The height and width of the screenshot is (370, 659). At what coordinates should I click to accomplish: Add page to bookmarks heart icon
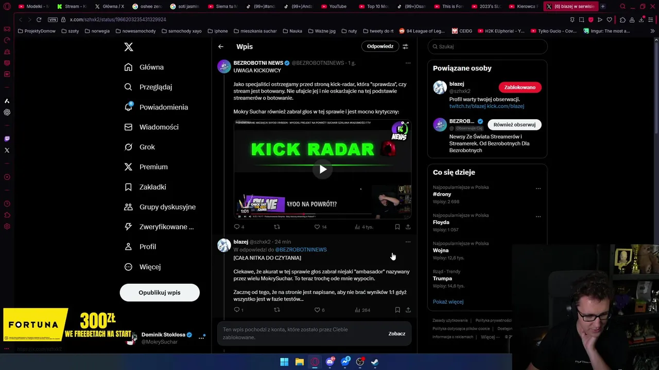coord(610,20)
